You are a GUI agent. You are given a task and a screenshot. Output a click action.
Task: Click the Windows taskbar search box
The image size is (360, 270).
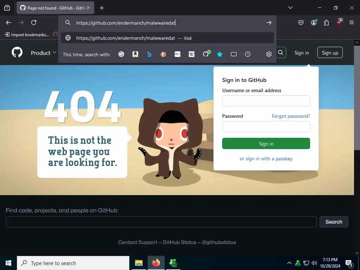73,263
